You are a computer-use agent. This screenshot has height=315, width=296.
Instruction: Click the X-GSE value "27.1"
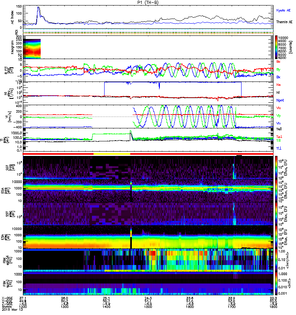point(23,298)
